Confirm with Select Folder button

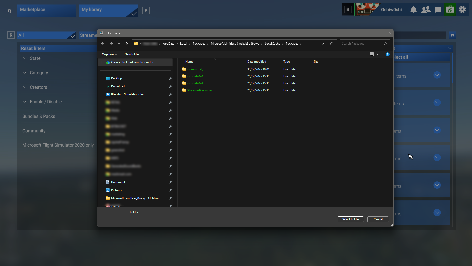coord(351,219)
